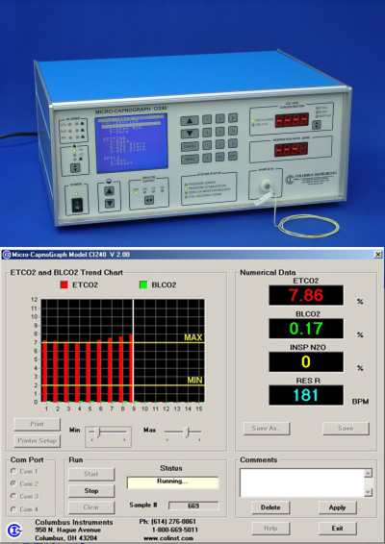385x544 pixels.
Task: Exit the application
Action: 337,528
